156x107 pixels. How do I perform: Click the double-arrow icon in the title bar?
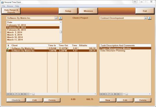point(135,2)
